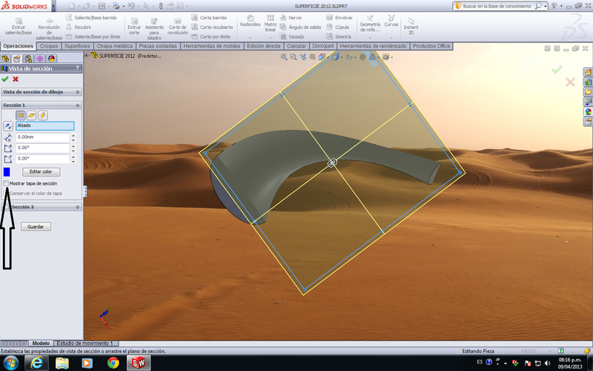The width and height of the screenshot is (593, 371).
Task: Switch to the Edición directa tab
Action: coord(264,46)
